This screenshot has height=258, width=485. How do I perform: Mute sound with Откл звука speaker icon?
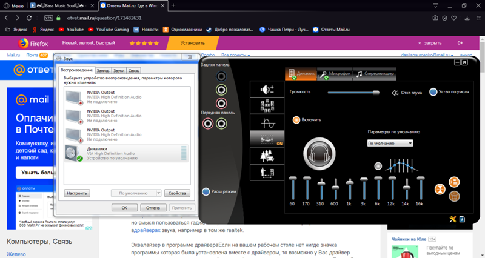point(395,93)
